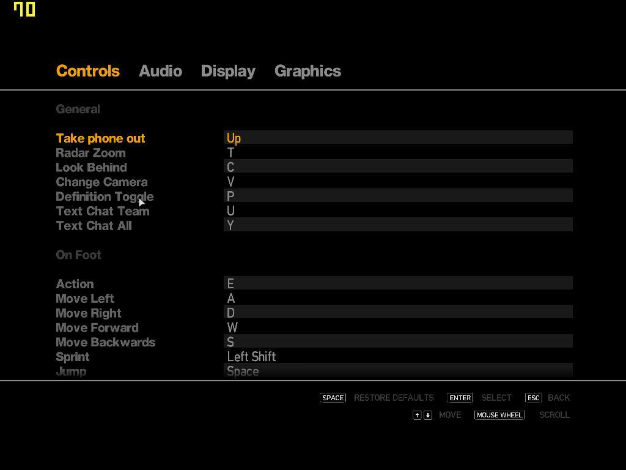Image resolution: width=626 pixels, height=470 pixels.
Task: Go to the Graphics tab
Action: 308,72
